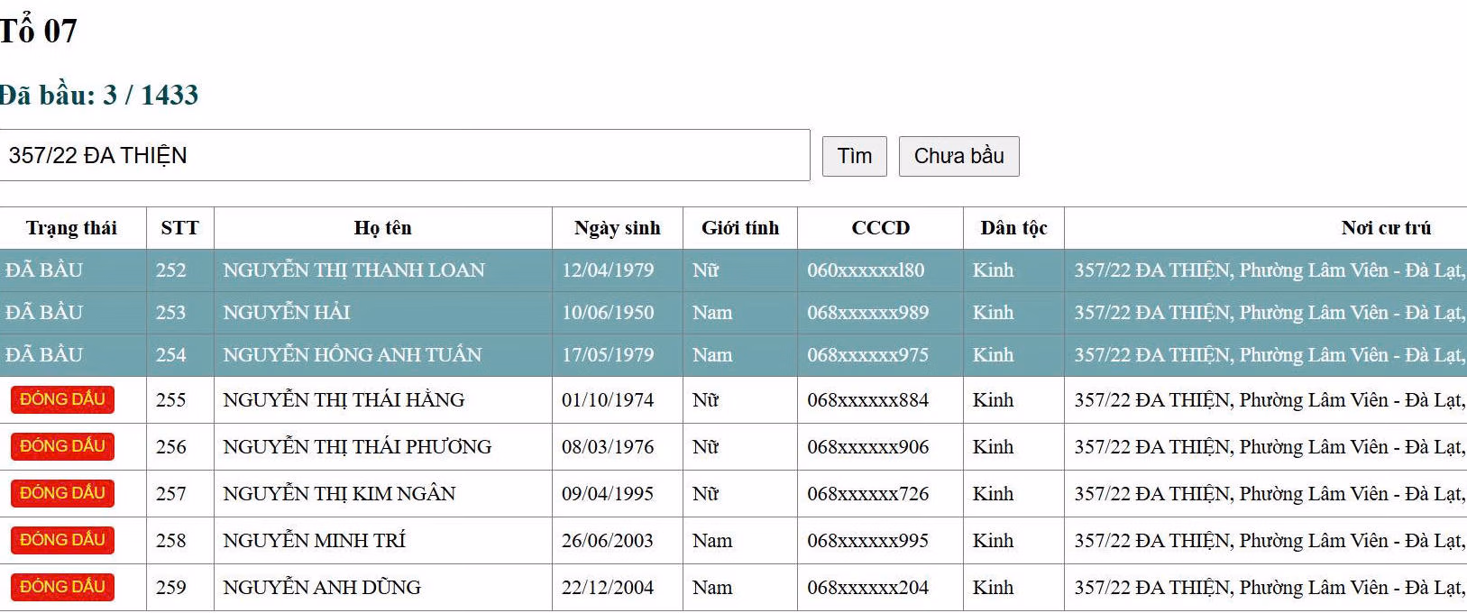Image resolution: width=1467 pixels, height=613 pixels.
Task: Click the Ngày sinh column header
Action: coord(617,228)
